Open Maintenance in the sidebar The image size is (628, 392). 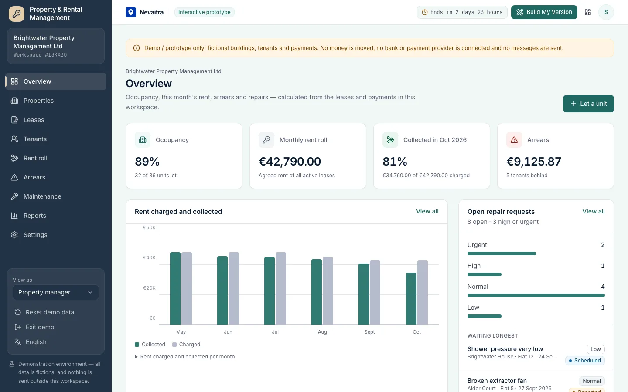click(x=56, y=196)
